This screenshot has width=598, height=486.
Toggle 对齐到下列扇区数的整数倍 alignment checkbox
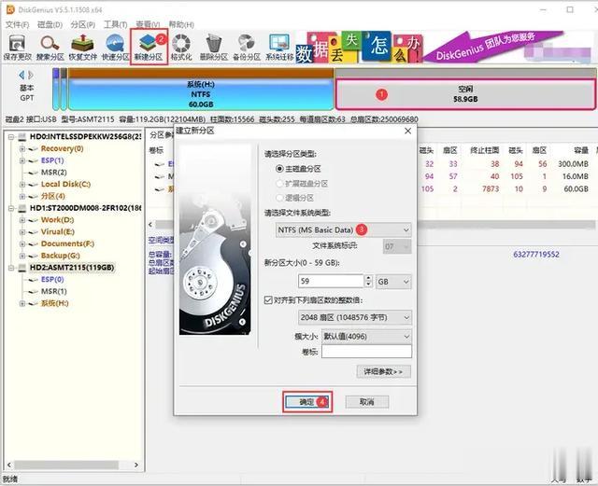click(x=268, y=300)
